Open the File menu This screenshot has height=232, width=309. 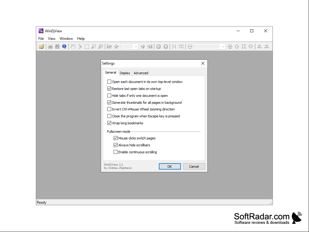click(41, 39)
